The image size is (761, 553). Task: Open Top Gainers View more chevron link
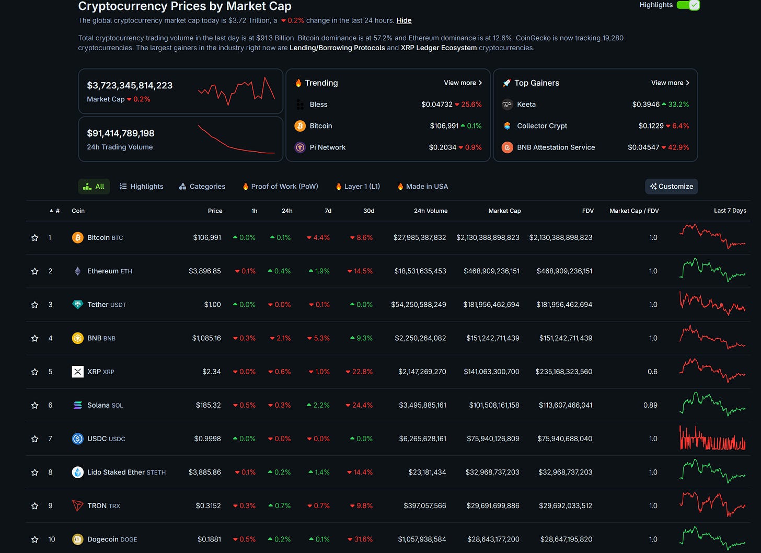pos(670,83)
